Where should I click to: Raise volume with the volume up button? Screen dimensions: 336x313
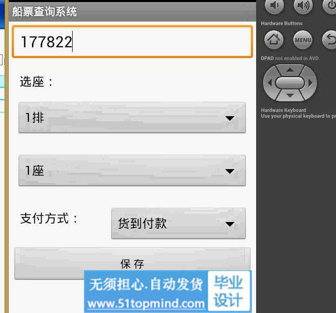303,6
